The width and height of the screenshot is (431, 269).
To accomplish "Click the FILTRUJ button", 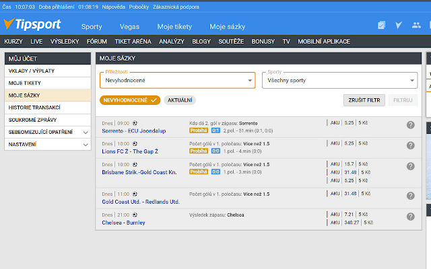I will click(x=403, y=100).
